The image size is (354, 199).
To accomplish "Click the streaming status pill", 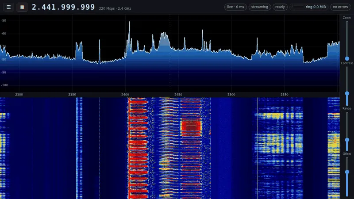I will [260, 7].
